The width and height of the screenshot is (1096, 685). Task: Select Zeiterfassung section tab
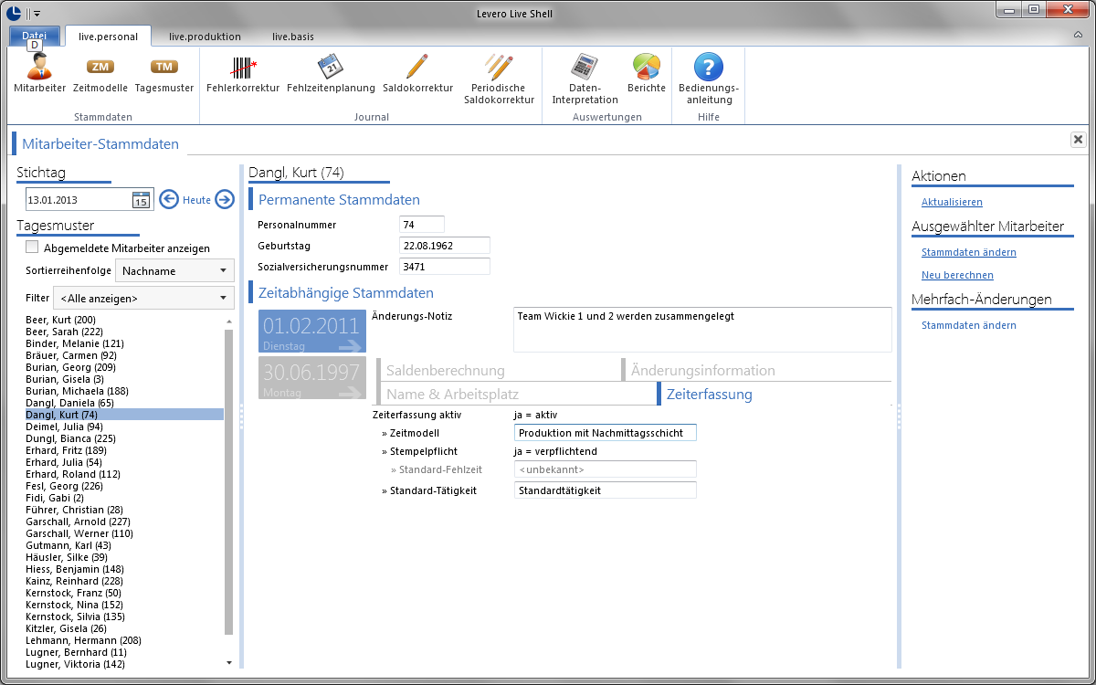point(775,394)
